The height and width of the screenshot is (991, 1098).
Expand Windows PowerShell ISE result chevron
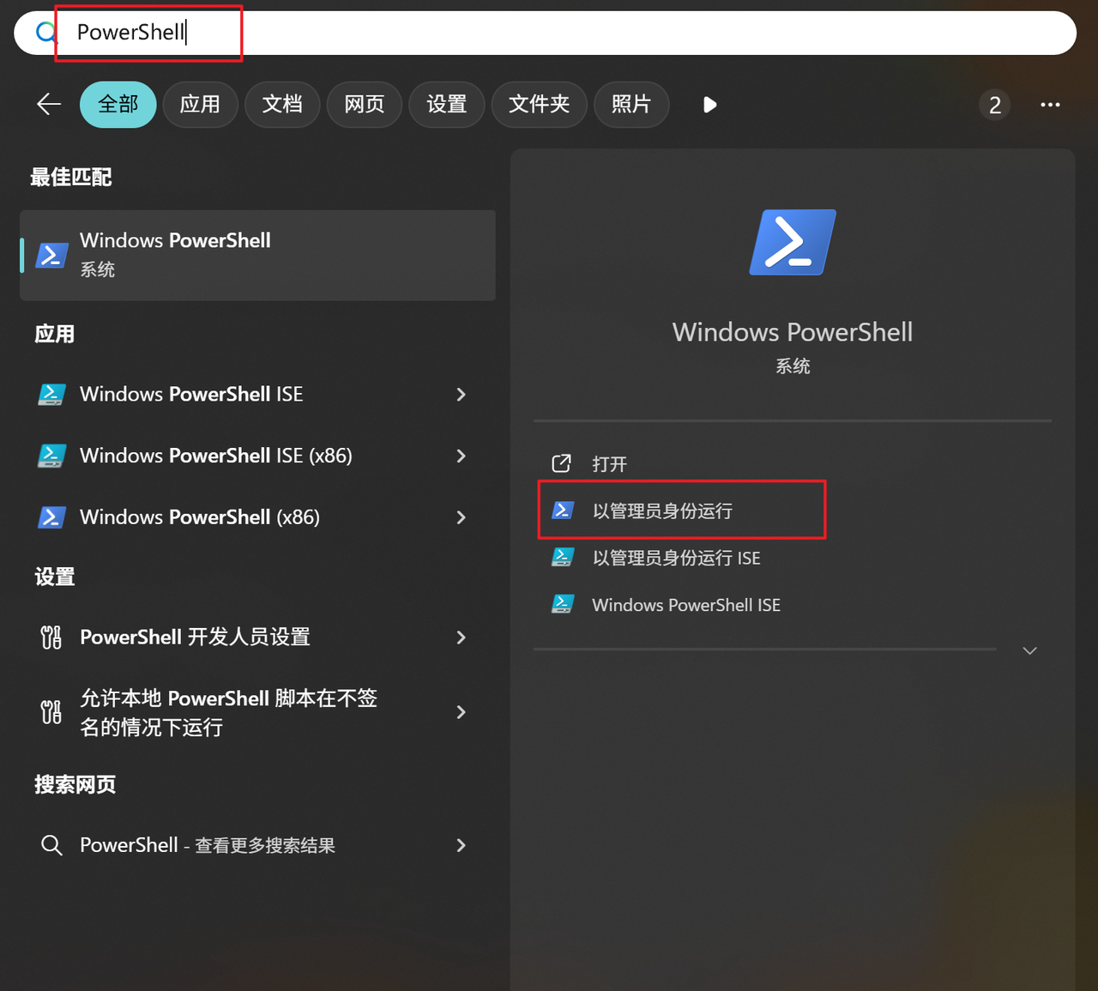[x=461, y=395]
